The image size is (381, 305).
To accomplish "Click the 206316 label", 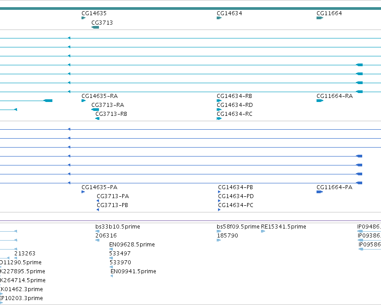I will pyautogui.click(x=106, y=236).
